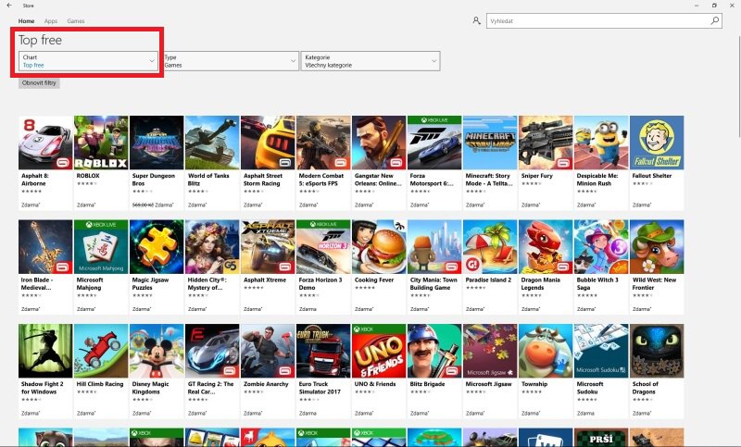Click the Township title text

click(534, 384)
